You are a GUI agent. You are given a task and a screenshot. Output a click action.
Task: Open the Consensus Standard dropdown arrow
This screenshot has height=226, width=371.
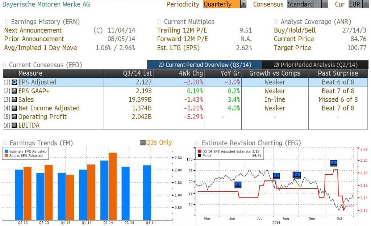coord(325,4)
